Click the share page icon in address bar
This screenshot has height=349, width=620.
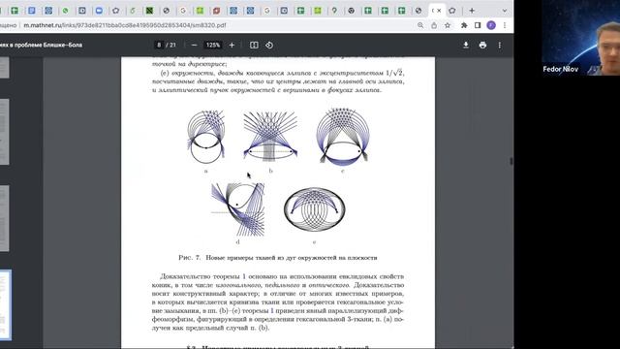[434, 25]
